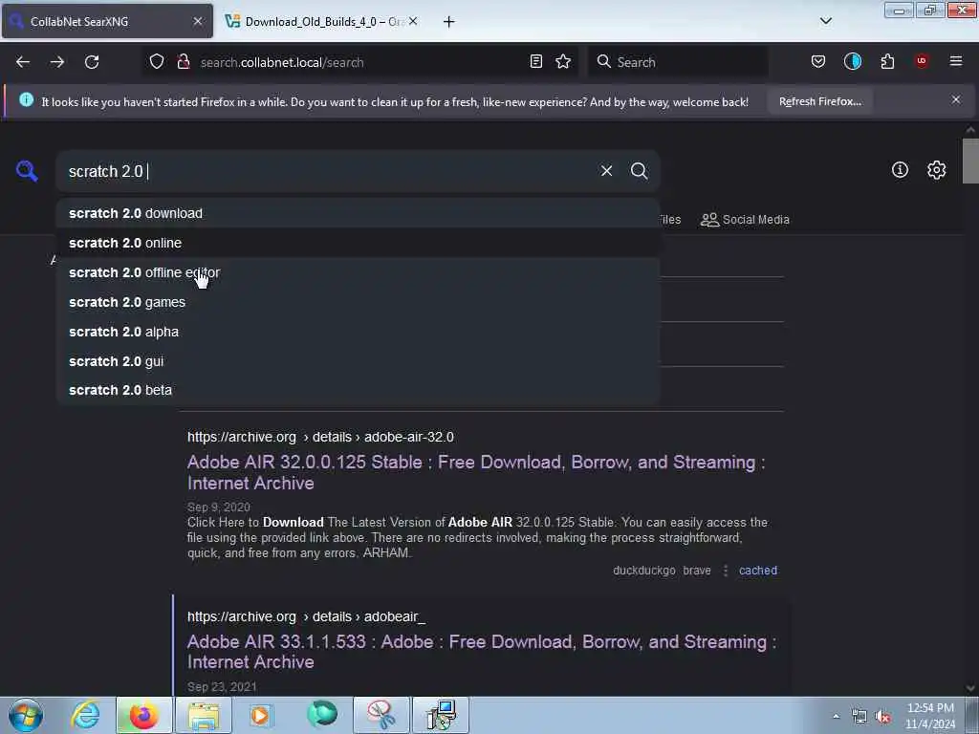Open the Adobe AIR 33.1.1.533 result

coord(482,652)
